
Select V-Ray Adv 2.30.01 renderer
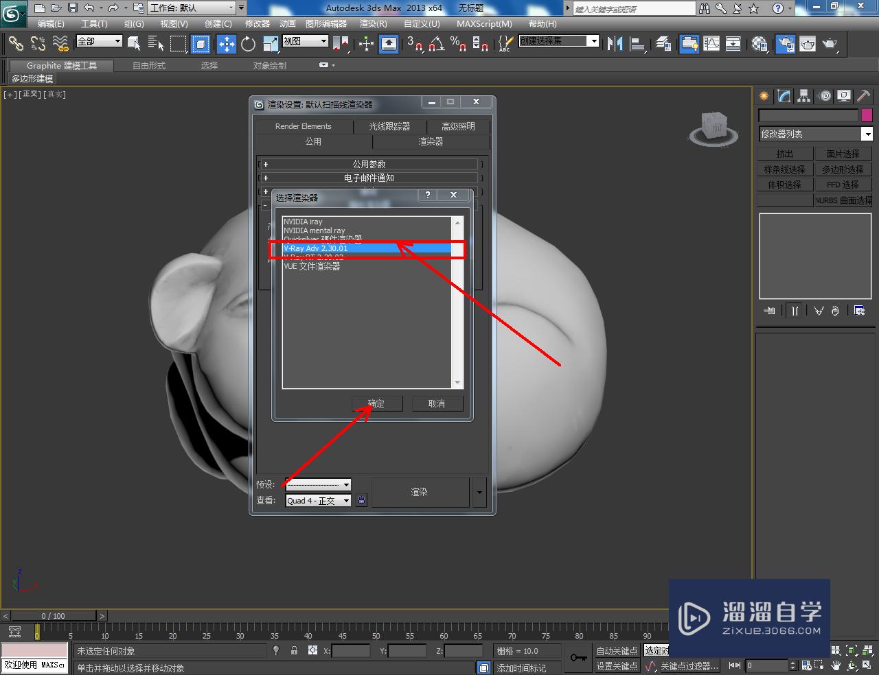[x=367, y=248]
